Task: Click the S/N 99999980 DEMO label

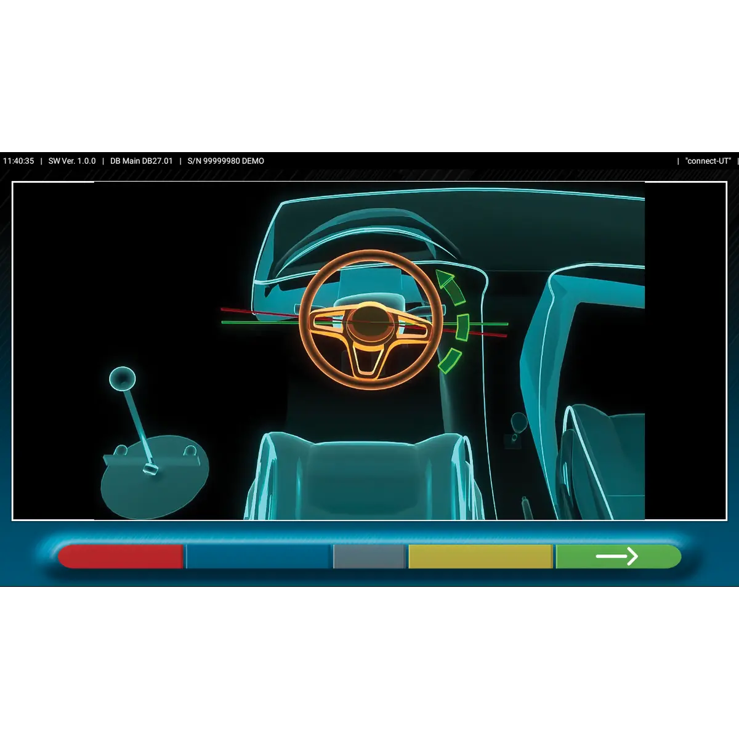Action: 225,161
